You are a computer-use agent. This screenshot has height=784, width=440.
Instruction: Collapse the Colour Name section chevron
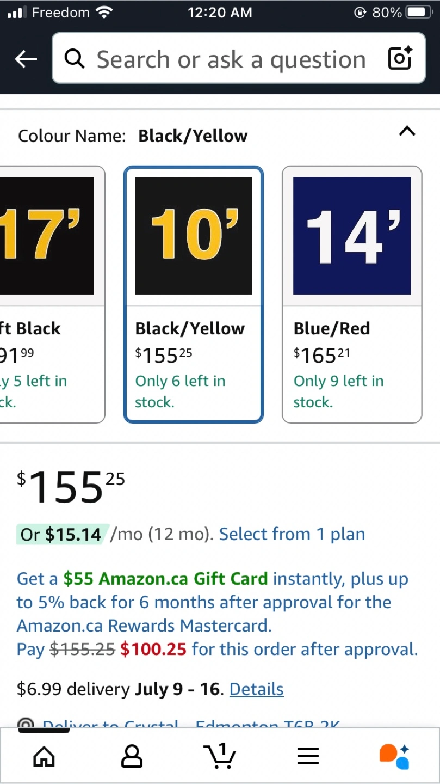[407, 131]
